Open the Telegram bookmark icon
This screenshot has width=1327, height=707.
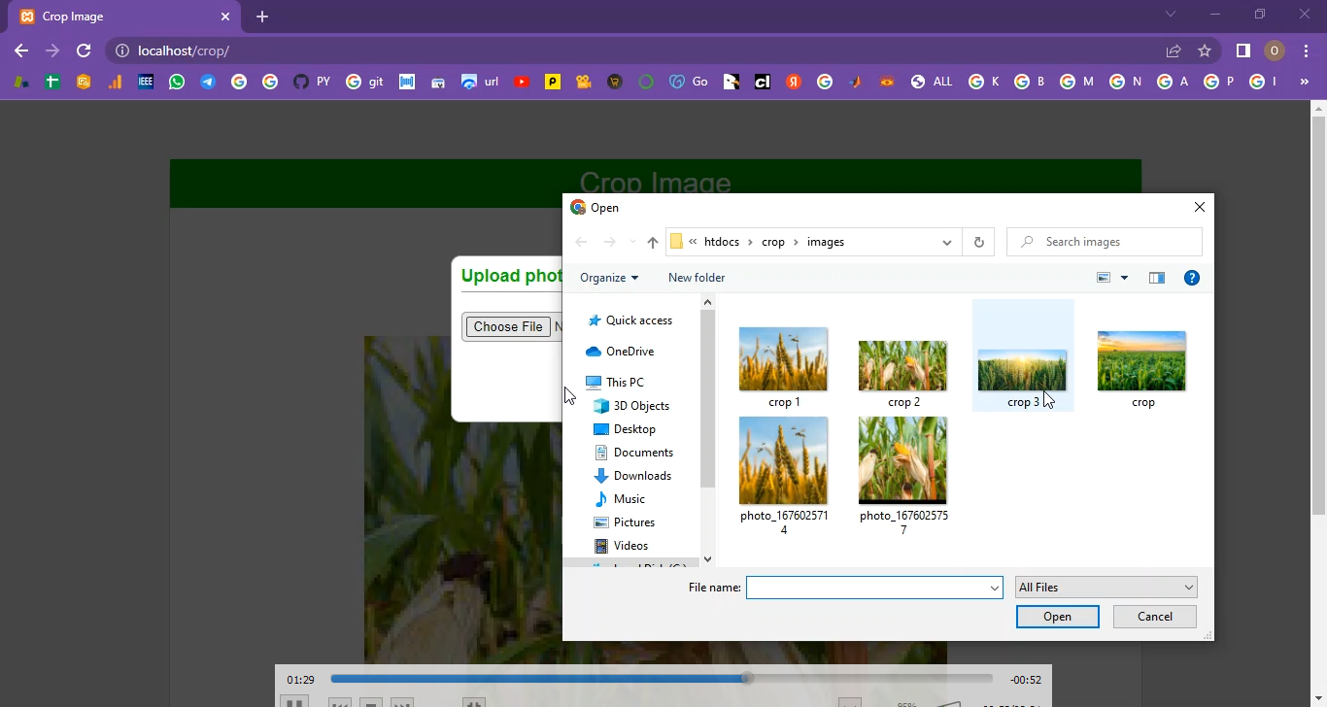click(207, 82)
